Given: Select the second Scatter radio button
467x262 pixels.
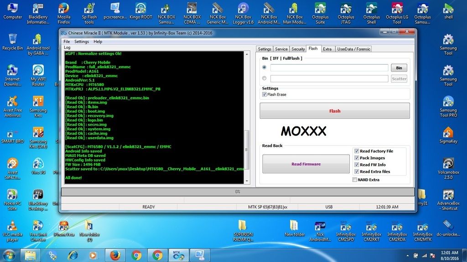Looking at the screenshot, I should point(265,78).
